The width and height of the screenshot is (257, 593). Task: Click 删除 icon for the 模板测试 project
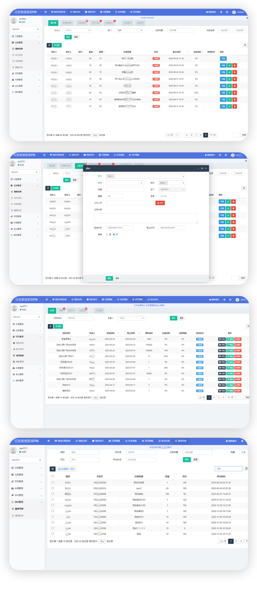click(238, 391)
